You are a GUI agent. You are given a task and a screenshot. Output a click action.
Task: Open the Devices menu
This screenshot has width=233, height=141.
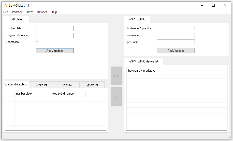tap(42, 12)
